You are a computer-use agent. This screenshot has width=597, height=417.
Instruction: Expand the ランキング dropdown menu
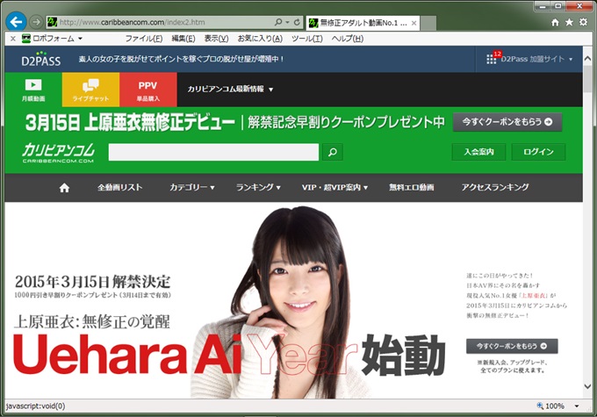point(258,187)
